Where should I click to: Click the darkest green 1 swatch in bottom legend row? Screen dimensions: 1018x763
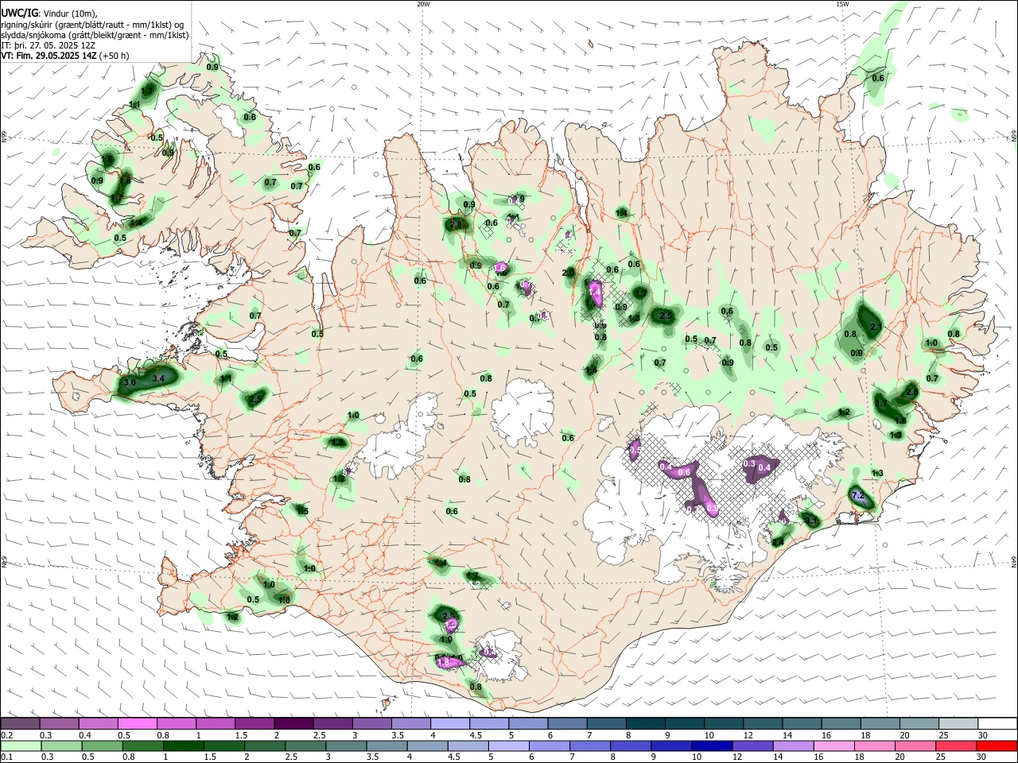click(x=183, y=746)
